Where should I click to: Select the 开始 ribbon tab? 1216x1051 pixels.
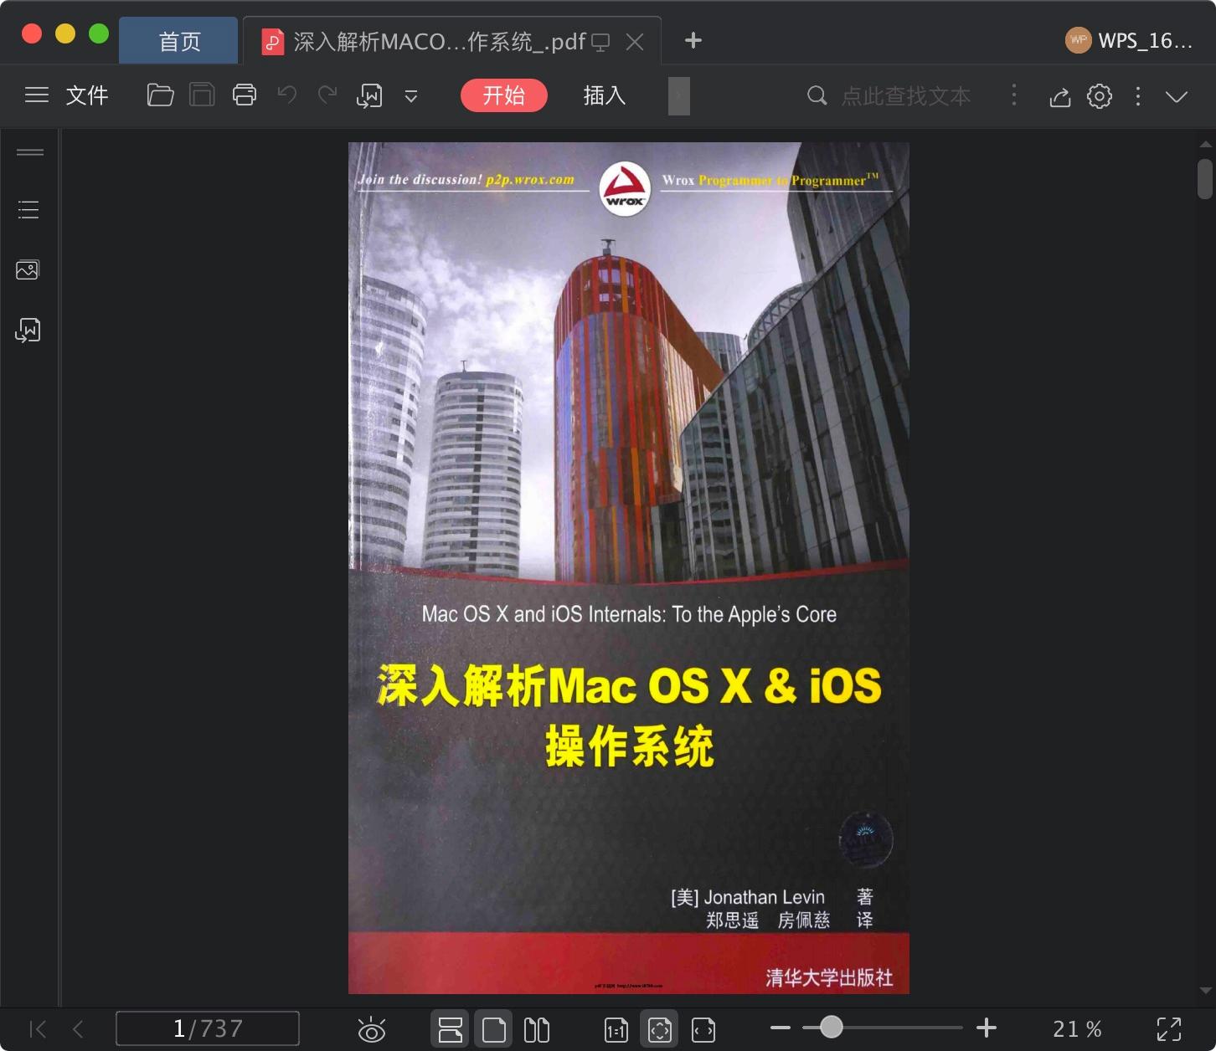click(504, 95)
